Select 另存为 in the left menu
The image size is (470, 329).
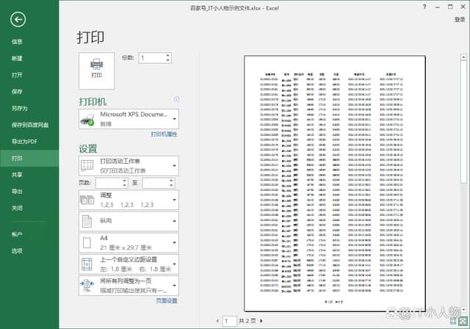pyautogui.click(x=18, y=108)
